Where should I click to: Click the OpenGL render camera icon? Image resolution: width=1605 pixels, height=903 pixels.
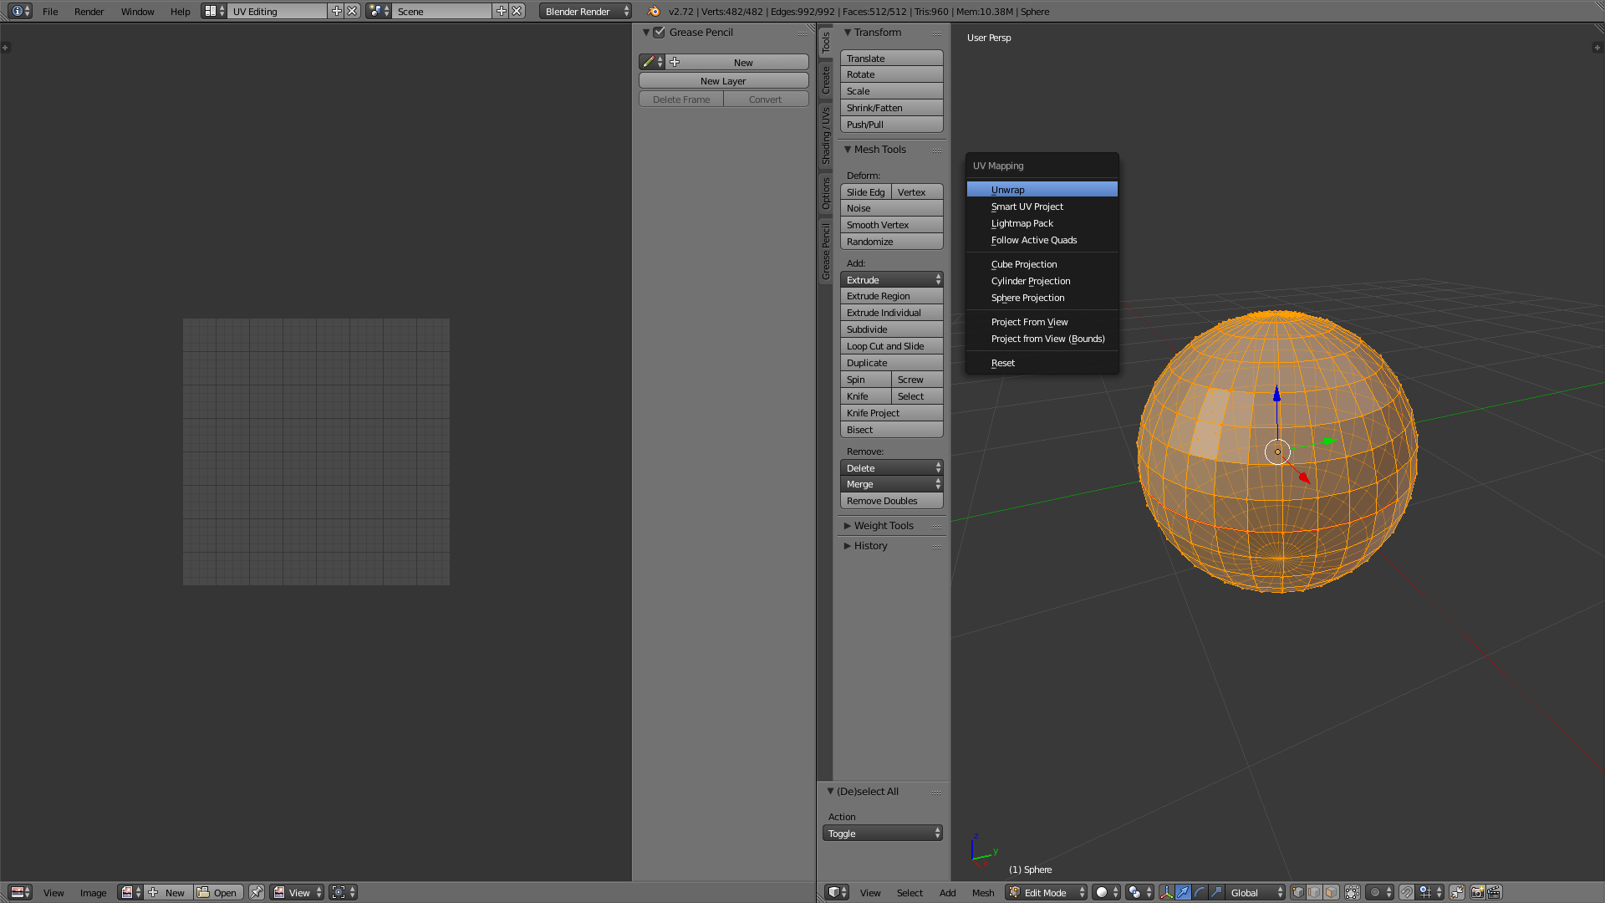pyautogui.click(x=1477, y=892)
